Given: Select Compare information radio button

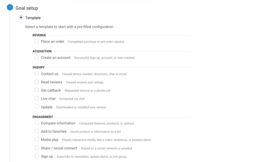Looking at the screenshot, I should (x=37, y=123).
